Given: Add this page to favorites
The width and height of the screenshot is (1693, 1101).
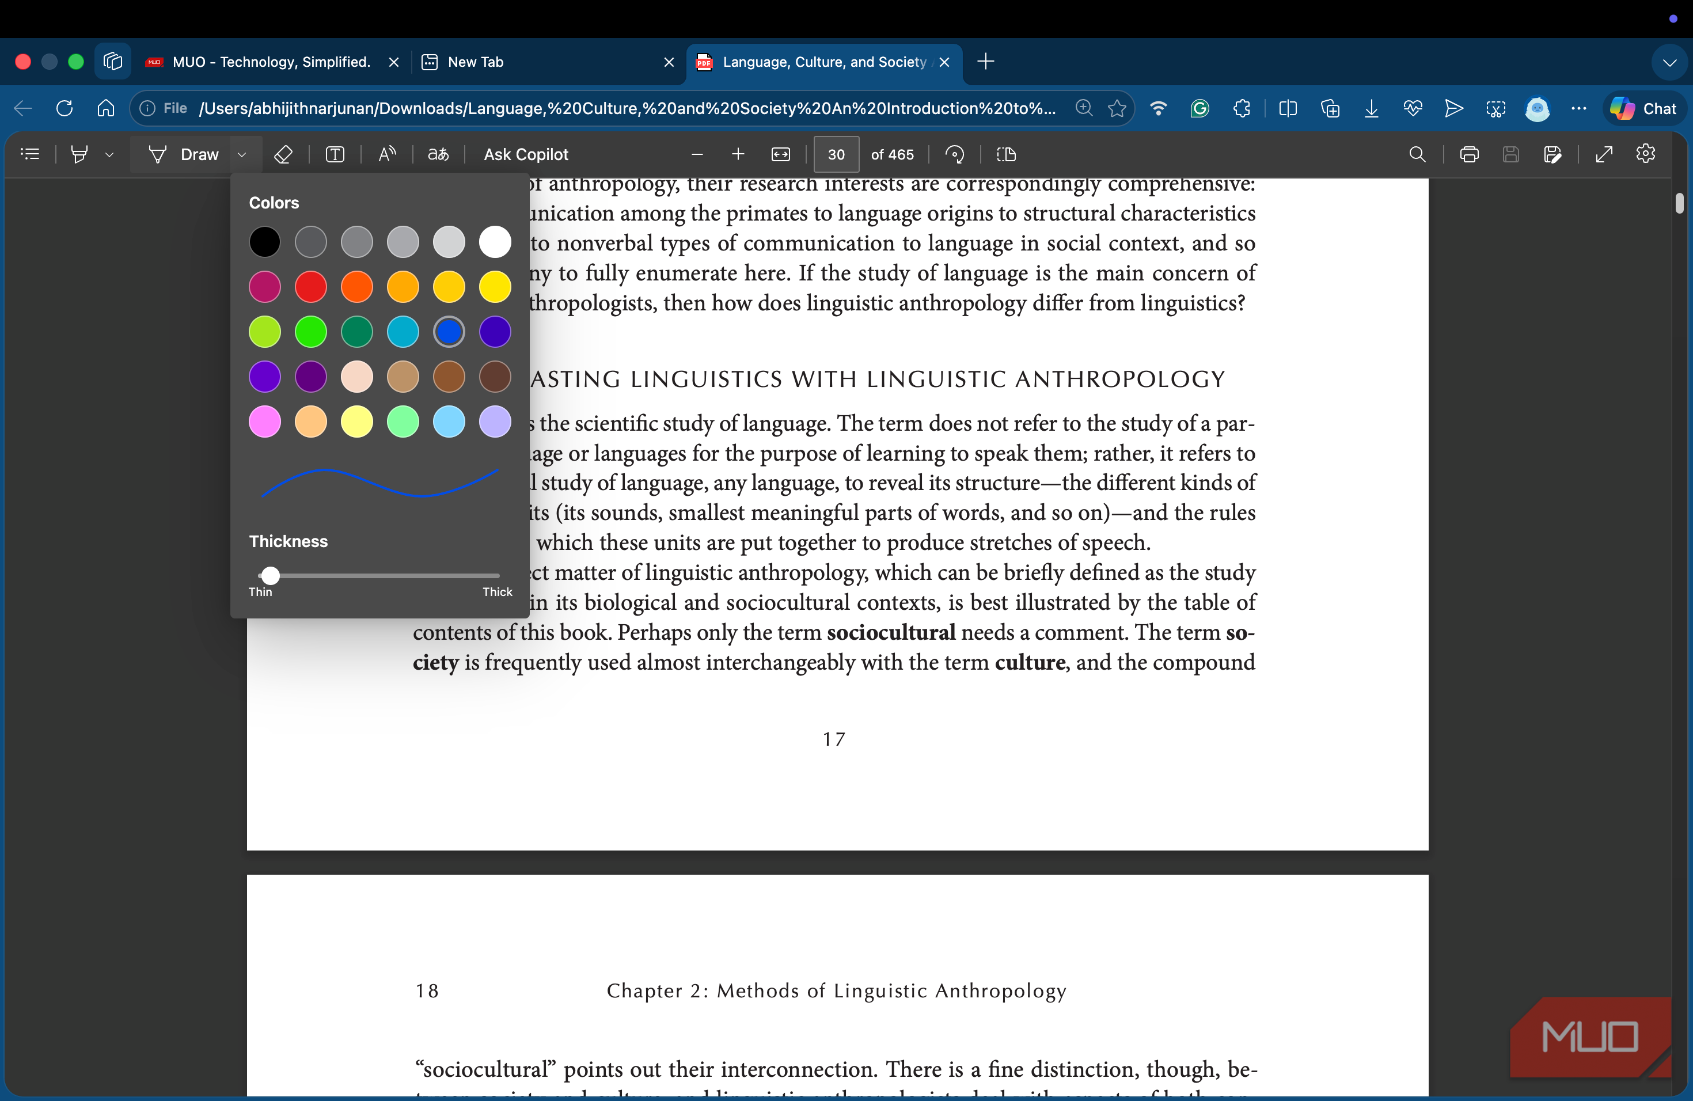Looking at the screenshot, I should pos(1117,108).
